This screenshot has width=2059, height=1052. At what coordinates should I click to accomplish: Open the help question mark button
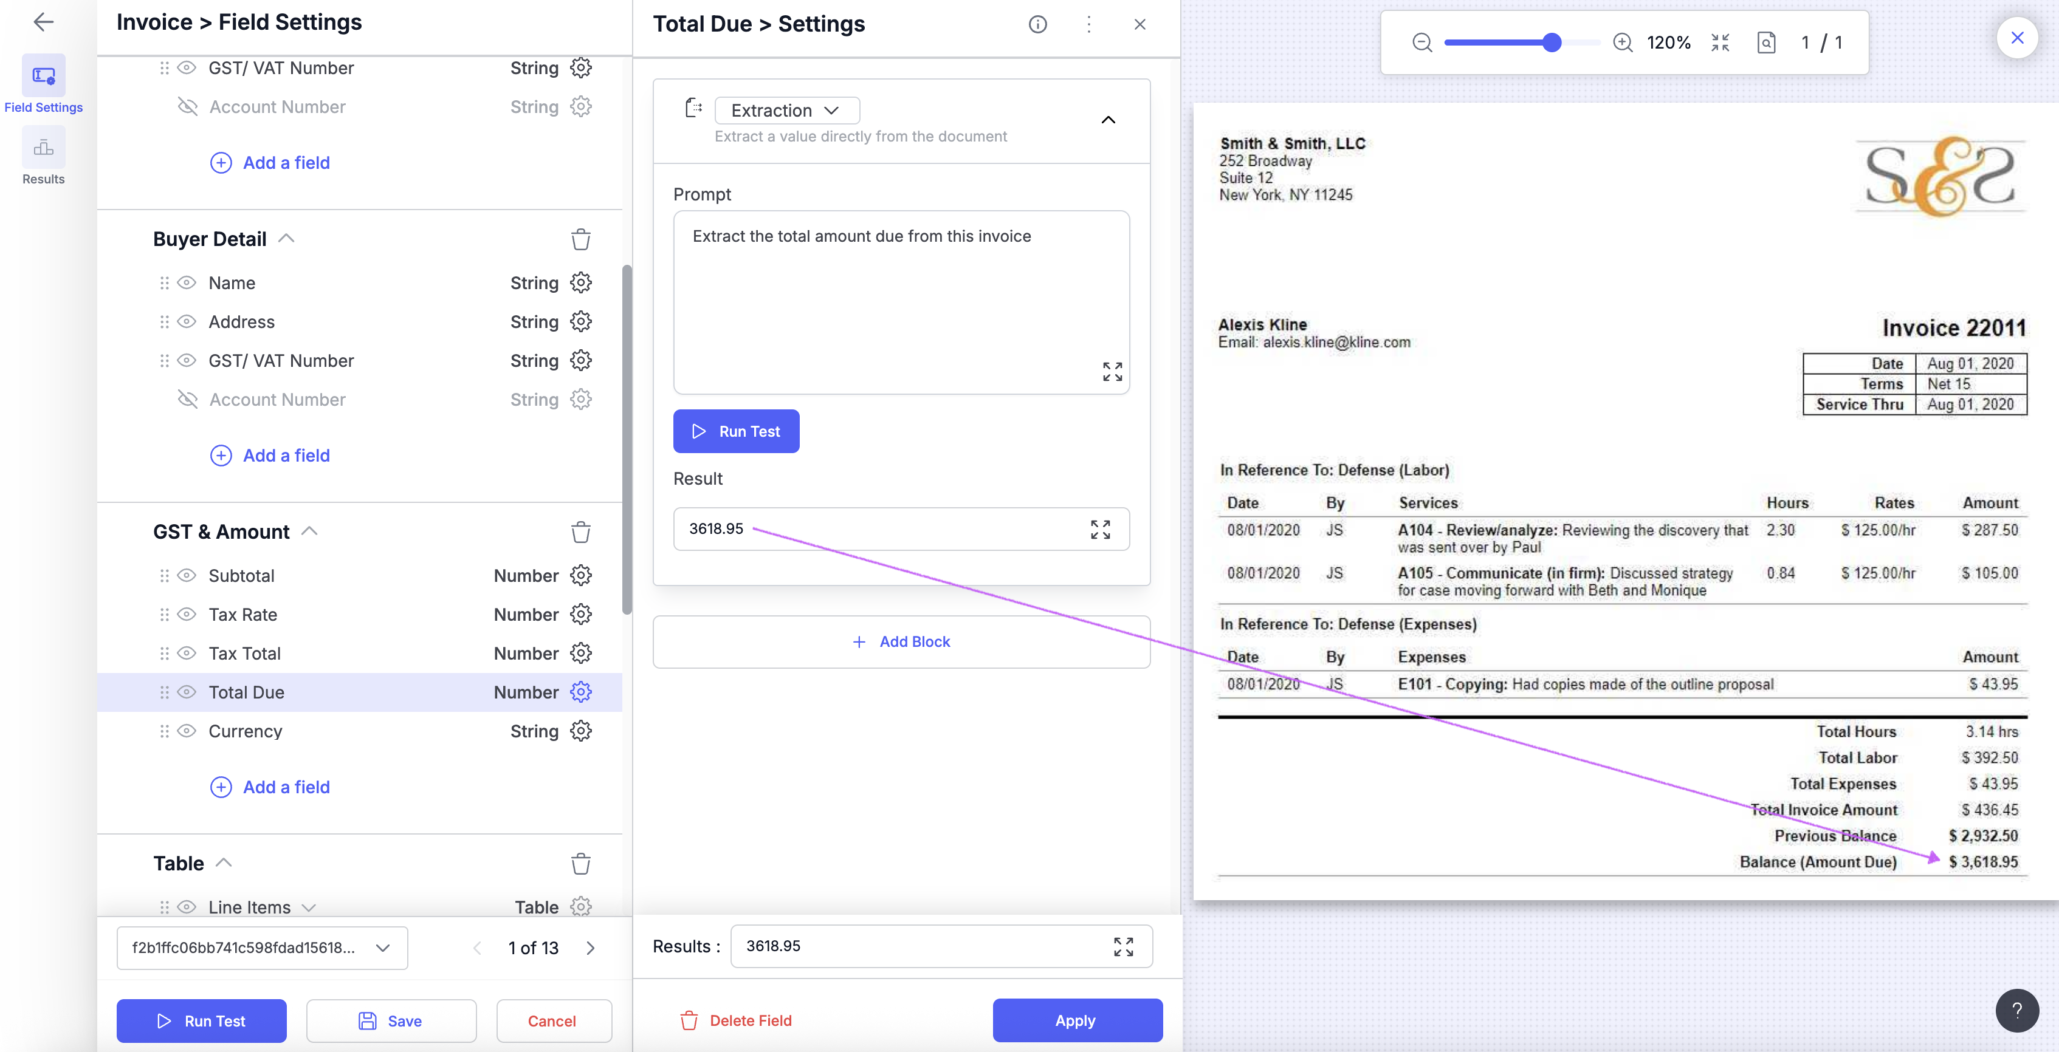tap(2016, 1009)
